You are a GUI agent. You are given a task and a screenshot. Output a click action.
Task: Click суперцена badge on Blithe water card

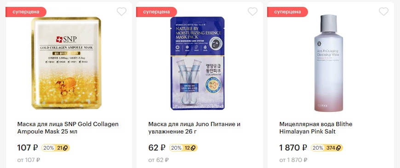(x=287, y=12)
